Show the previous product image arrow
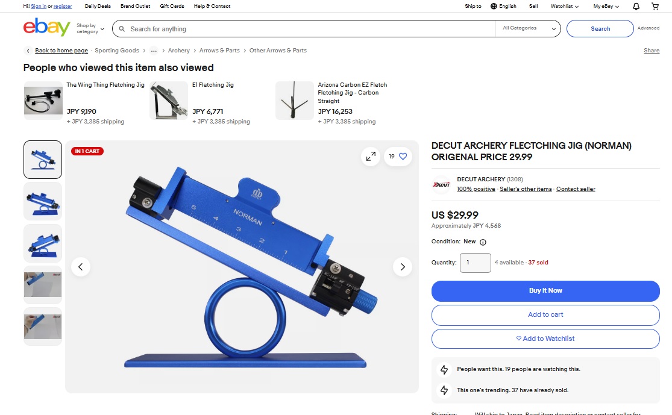The image size is (672, 415). [81, 267]
